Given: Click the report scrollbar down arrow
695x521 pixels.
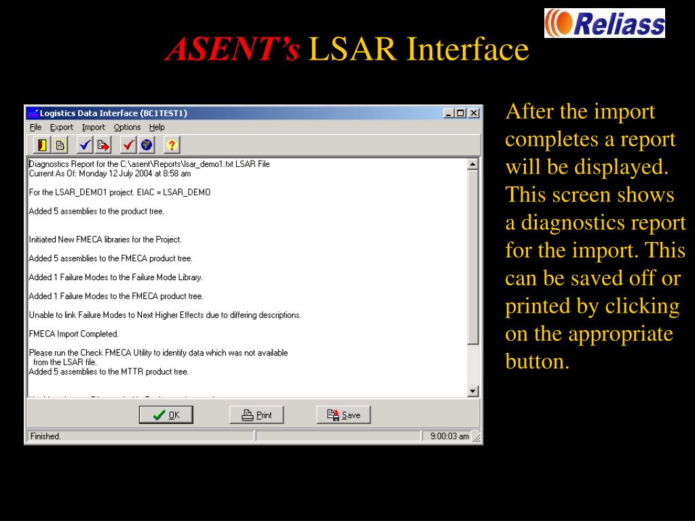Looking at the screenshot, I should 473,391.
